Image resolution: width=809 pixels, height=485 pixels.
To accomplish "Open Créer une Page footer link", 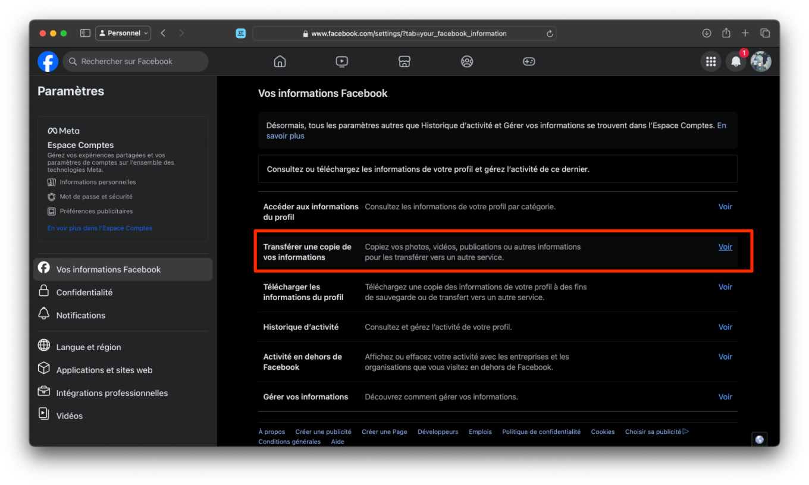I will pyautogui.click(x=384, y=432).
